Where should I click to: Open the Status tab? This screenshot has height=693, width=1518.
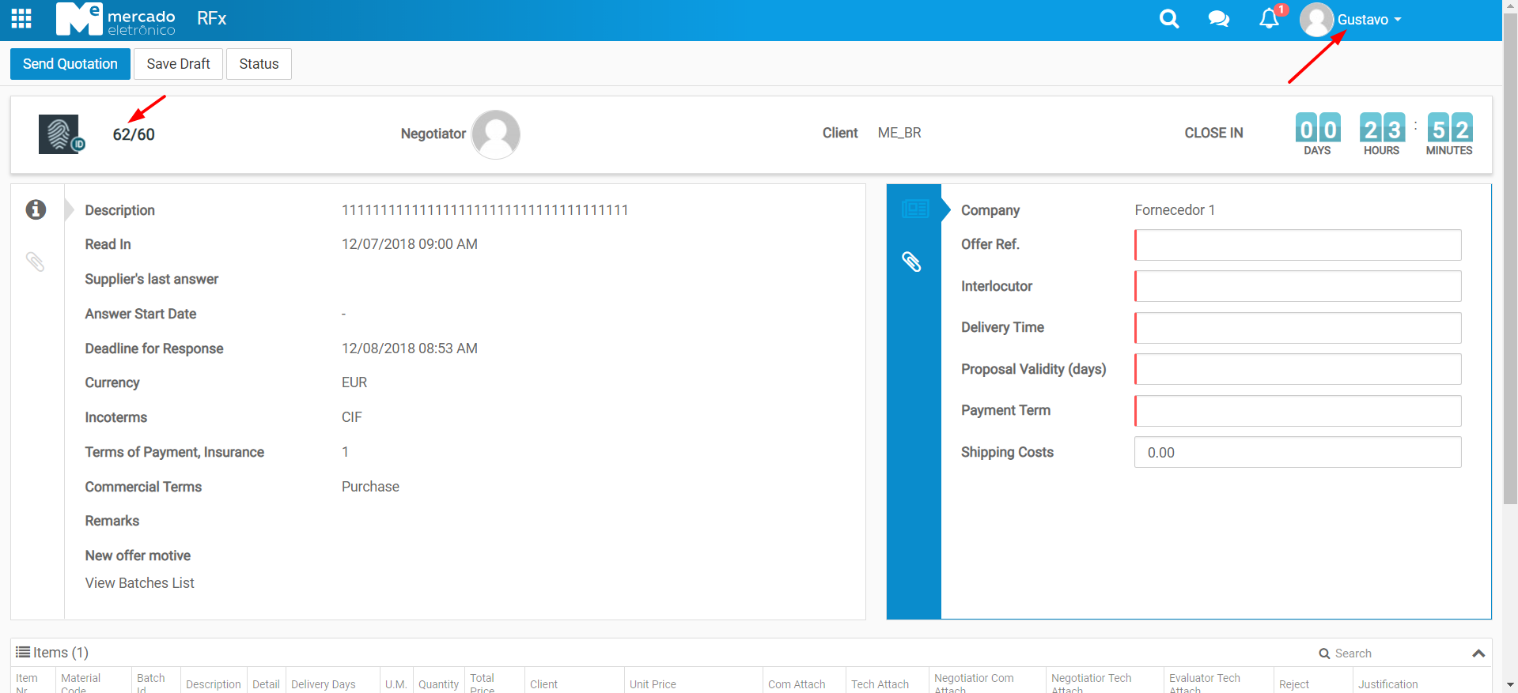tap(259, 64)
